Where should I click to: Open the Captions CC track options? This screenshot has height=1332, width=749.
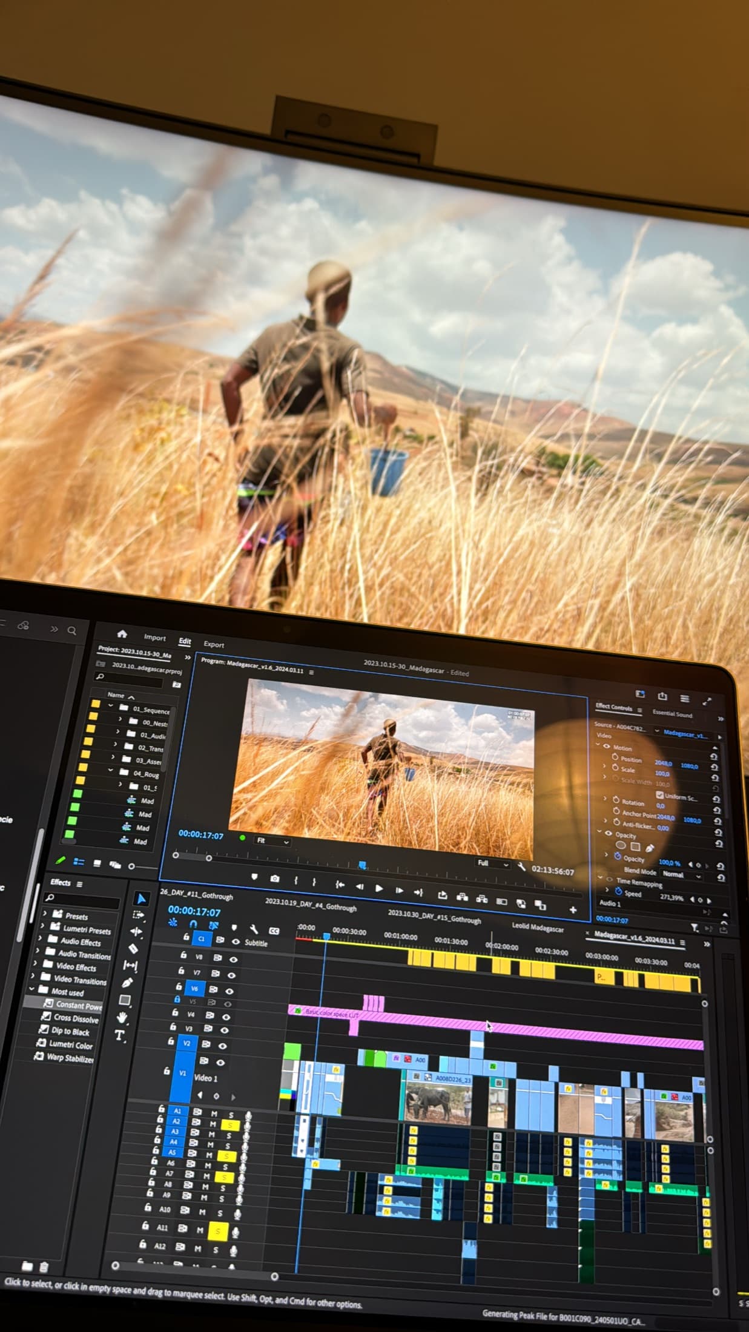point(274,931)
